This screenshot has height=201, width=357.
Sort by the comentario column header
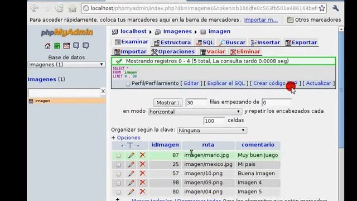pyautogui.click(x=258, y=145)
